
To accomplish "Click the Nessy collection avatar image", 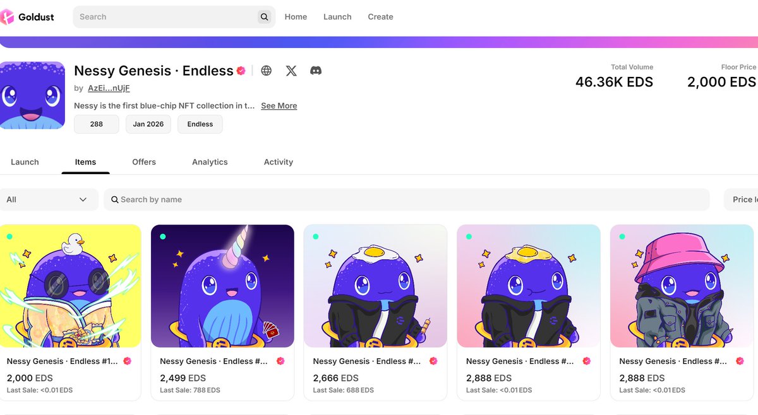I will [x=32, y=95].
